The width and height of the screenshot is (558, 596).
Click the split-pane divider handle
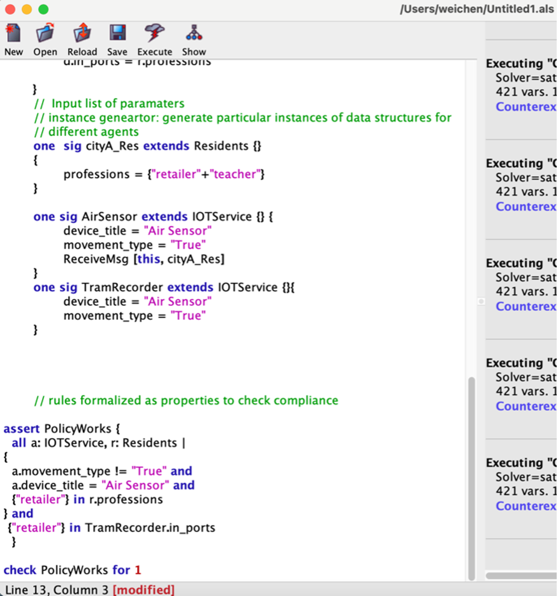(481, 301)
